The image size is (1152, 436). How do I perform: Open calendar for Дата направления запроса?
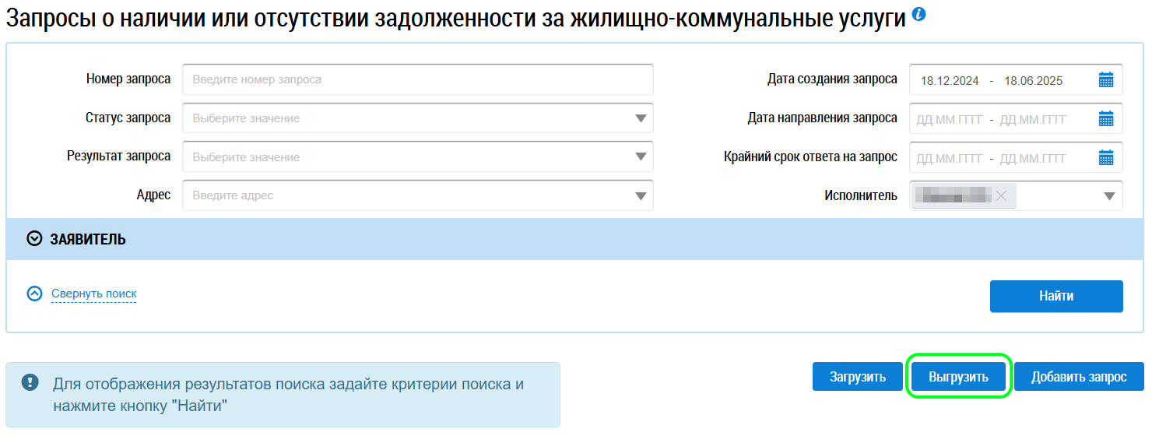click(x=1106, y=118)
